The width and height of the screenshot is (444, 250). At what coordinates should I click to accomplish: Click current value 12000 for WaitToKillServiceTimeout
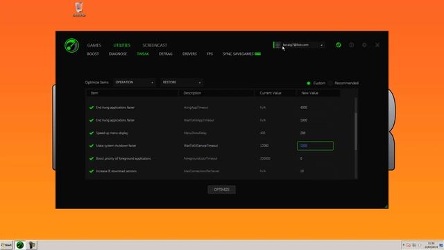(x=264, y=146)
